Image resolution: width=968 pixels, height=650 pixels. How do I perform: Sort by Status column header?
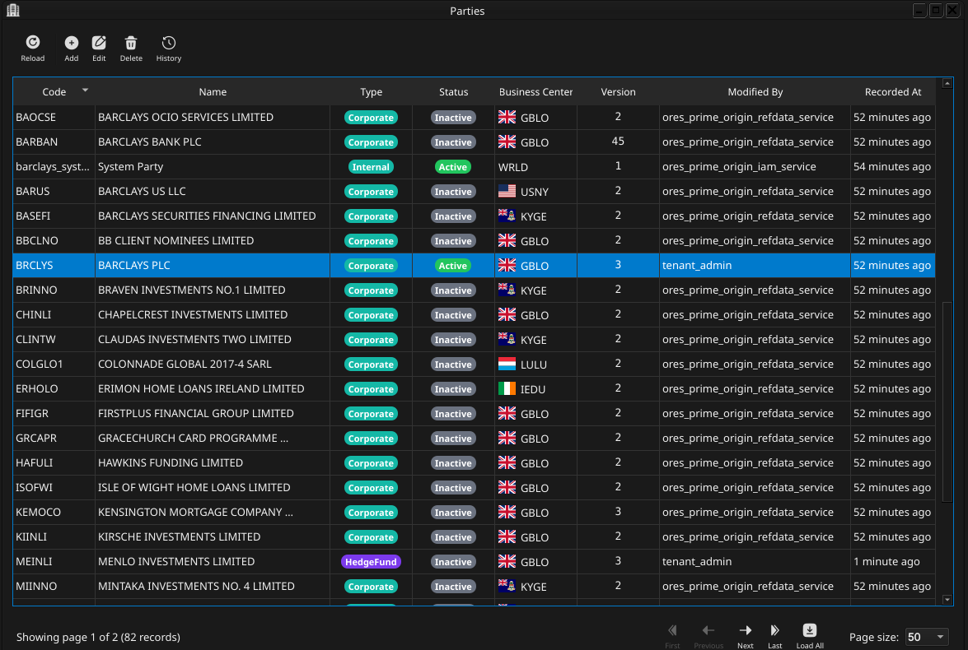click(453, 92)
